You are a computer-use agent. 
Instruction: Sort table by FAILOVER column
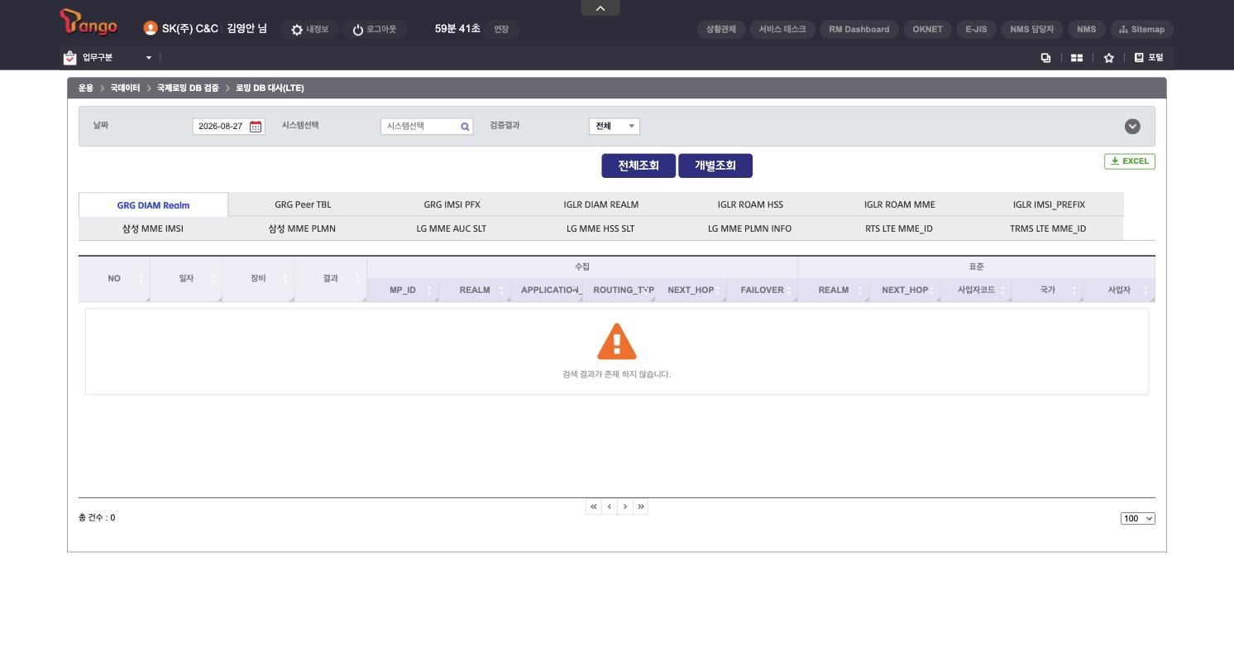coord(762,290)
